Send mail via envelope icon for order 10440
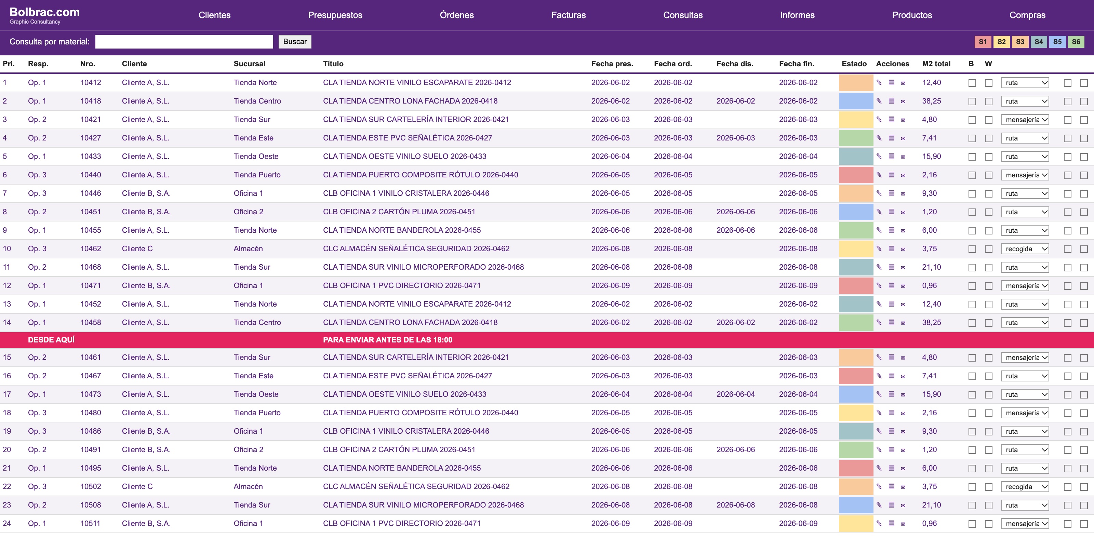The image size is (1094, 540). pyautogui.click(x=903, y=175)
